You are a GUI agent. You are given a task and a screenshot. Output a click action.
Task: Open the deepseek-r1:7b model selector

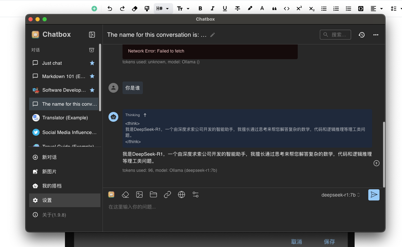[x=341, y=195]
